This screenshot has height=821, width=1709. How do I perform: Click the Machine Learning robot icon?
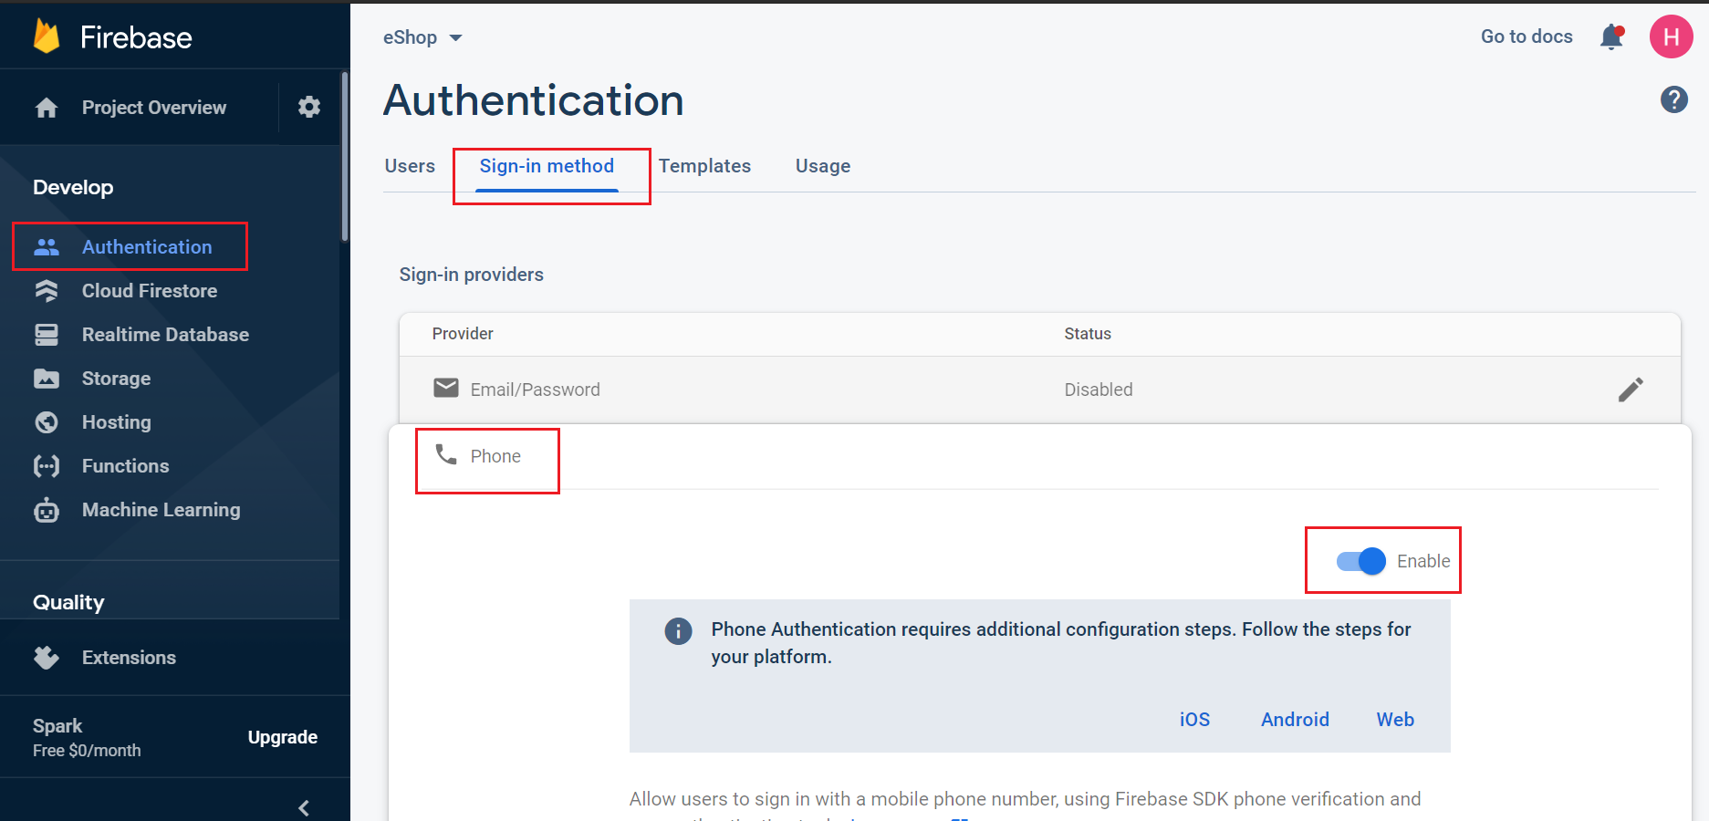click(47, 510)
